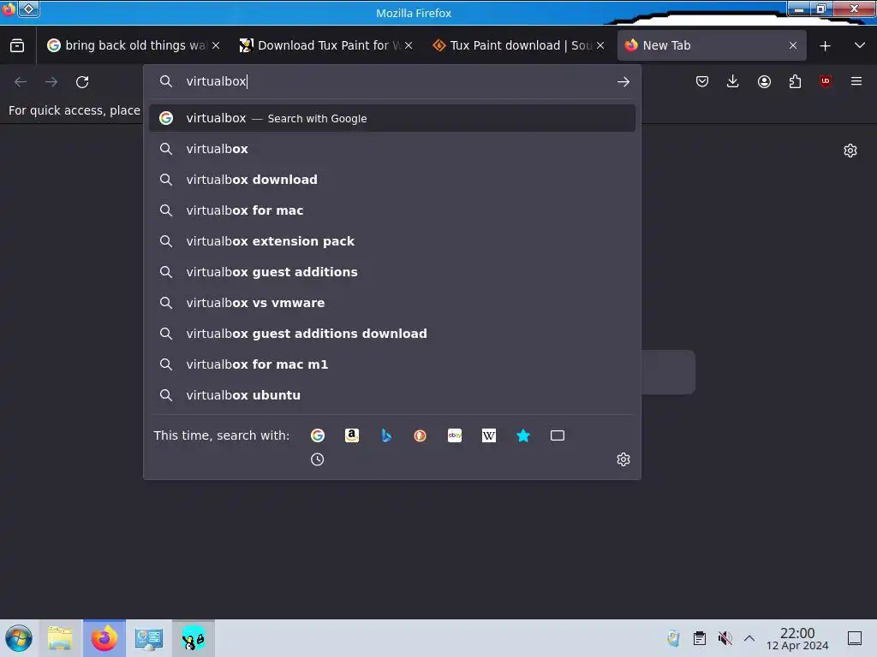The height and width of the screenshot is (657, 877).
Task: Open the Downloads panel
Action: point(733,81)
